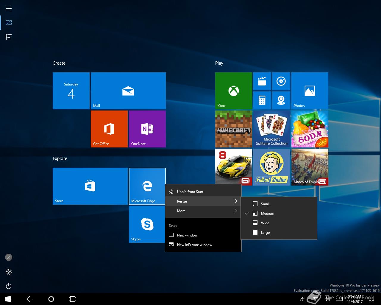This screenshot has height=305, width=381.
Task: Open the Calculator small tile
Action: click(262, 100)
